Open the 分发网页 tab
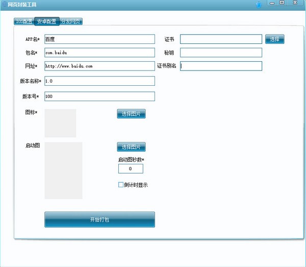 point(71,21)
